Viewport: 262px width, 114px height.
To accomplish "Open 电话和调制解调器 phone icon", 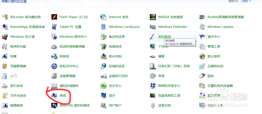I will pos(54,46).
